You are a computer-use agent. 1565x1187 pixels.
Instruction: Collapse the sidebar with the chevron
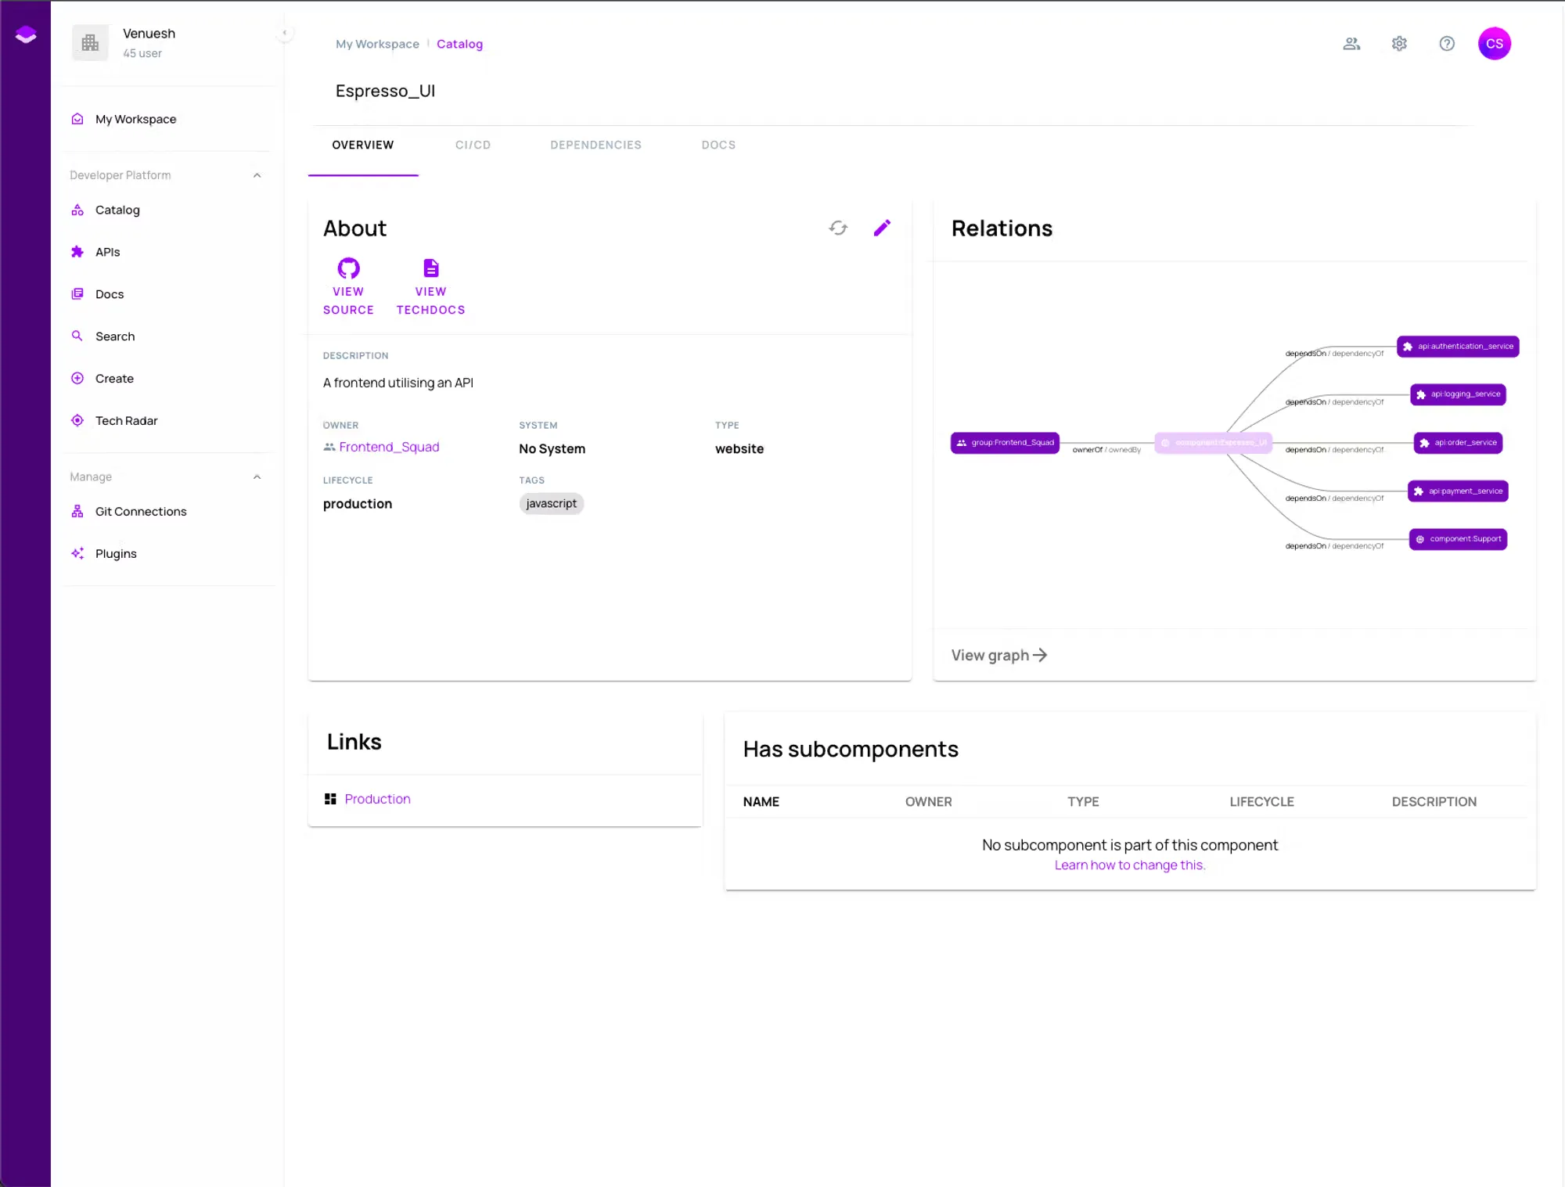click(x=285, y=33)
